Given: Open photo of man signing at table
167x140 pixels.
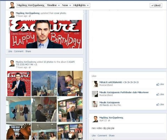Looking at the screenshot, I should (70, 84).
